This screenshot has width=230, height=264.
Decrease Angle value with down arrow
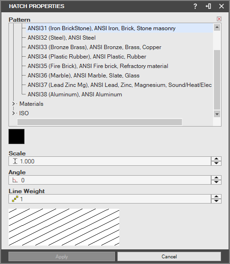point(216,182)
